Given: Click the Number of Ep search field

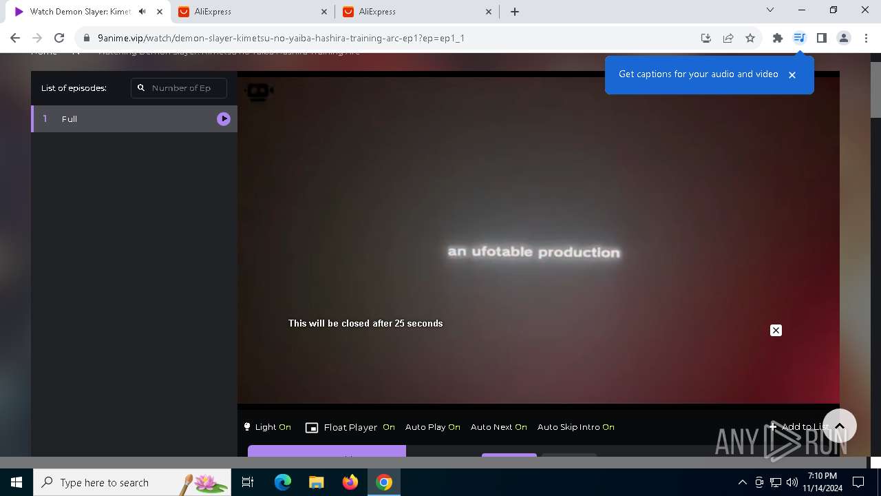Looking at the screenshot, I should pos(179,88).
